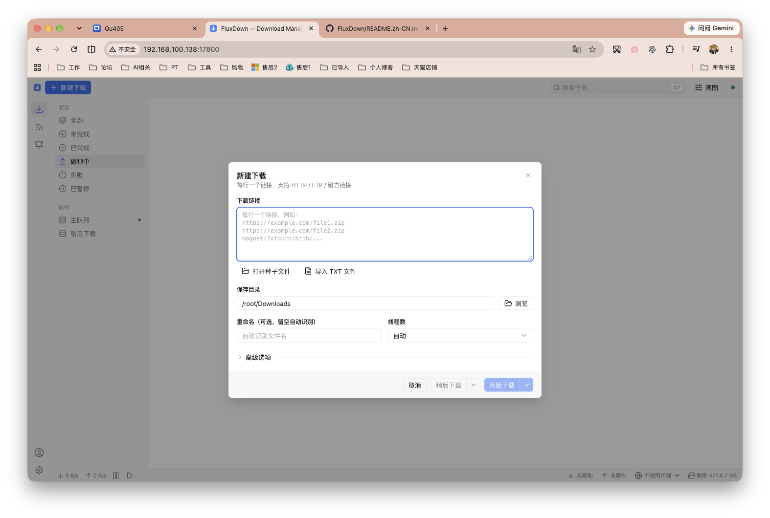Viewport: 770px width, 518px height.
Task: Bookmark this page with the star icon
Action: [592, 49]
